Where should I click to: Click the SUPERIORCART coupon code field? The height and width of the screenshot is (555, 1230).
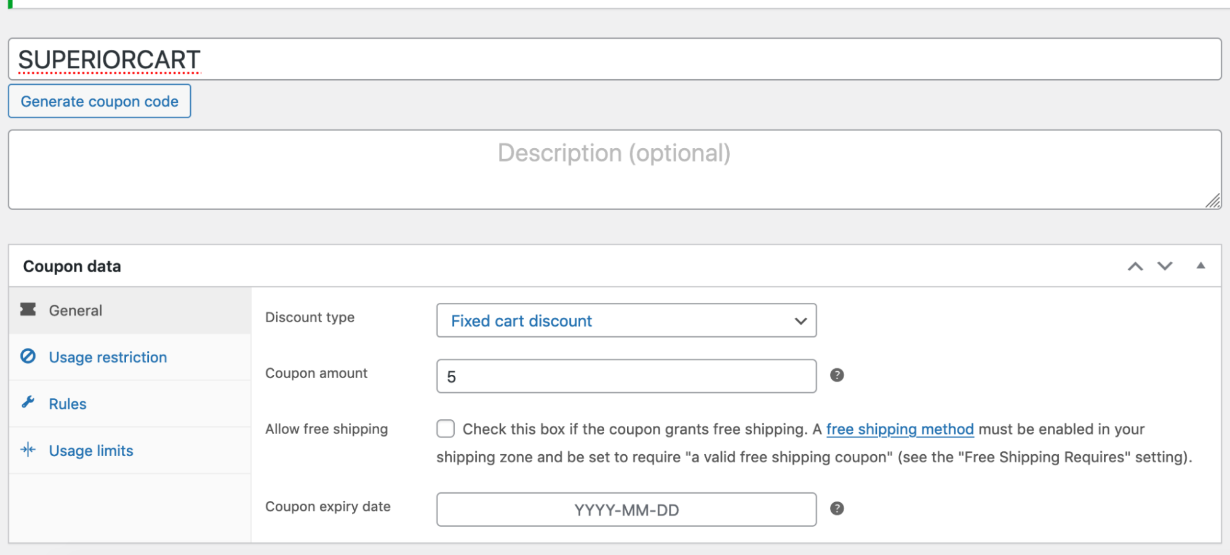[x=614, y=59]
